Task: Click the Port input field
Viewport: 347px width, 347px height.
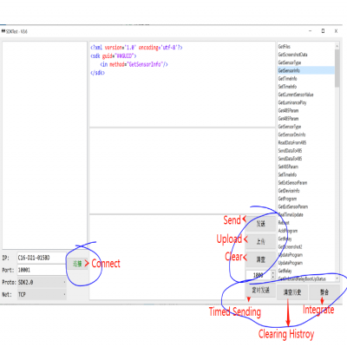Action: 42,270
